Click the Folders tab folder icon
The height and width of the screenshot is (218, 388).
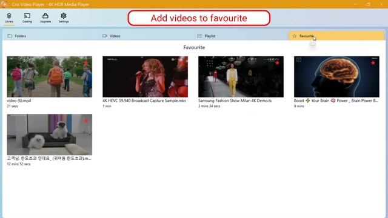(10, 36)
